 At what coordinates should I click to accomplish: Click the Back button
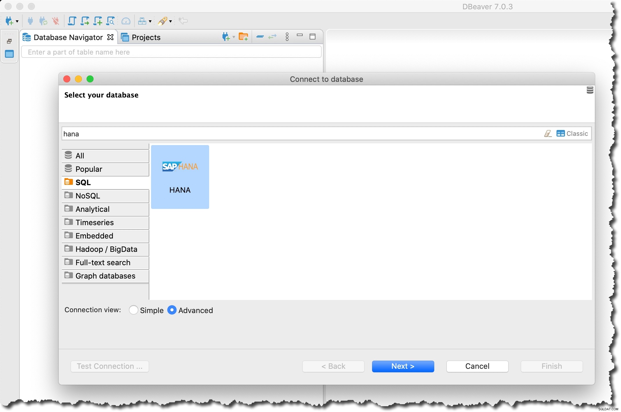pos(333,366)
